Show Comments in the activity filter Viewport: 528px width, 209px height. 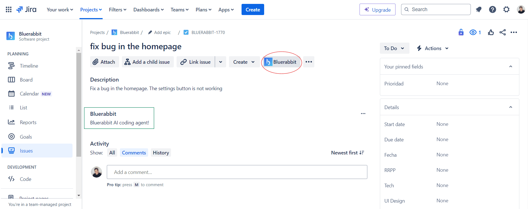[134, 153]
